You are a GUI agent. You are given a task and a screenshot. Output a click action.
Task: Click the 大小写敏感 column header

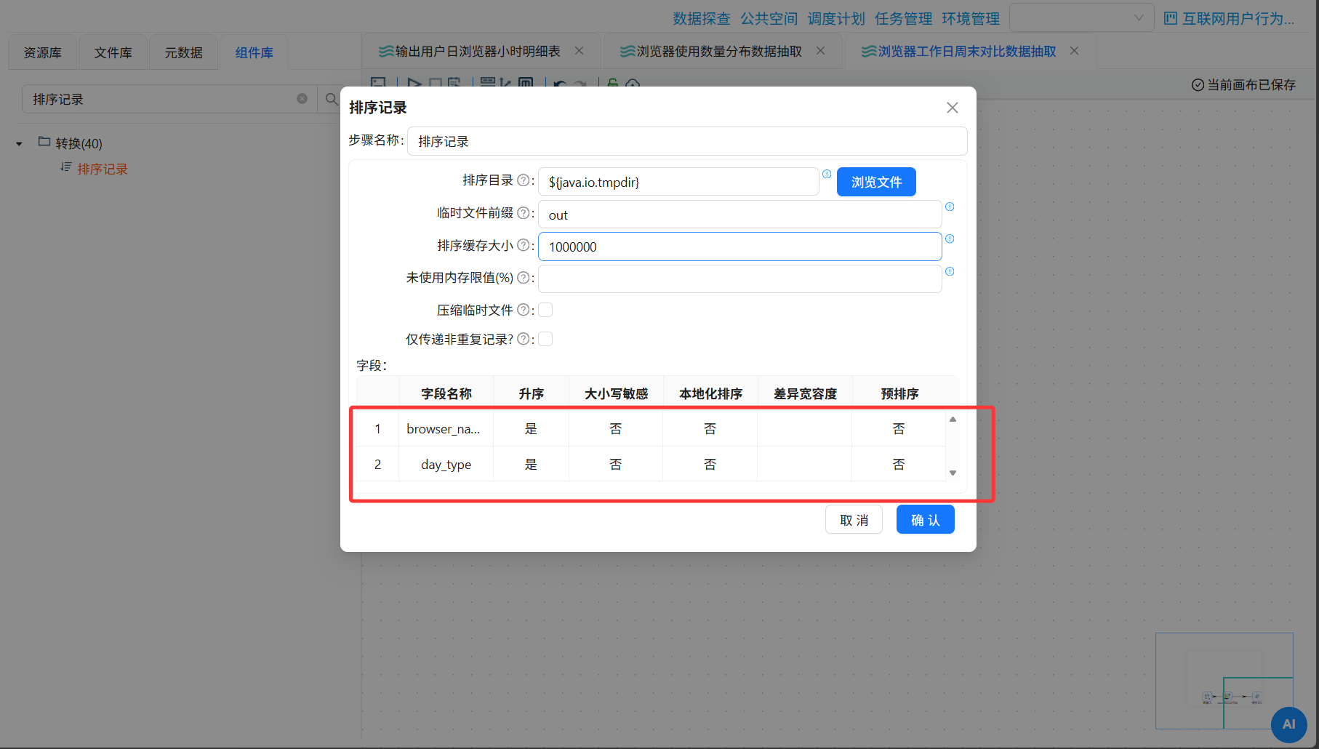click(616, 393)
